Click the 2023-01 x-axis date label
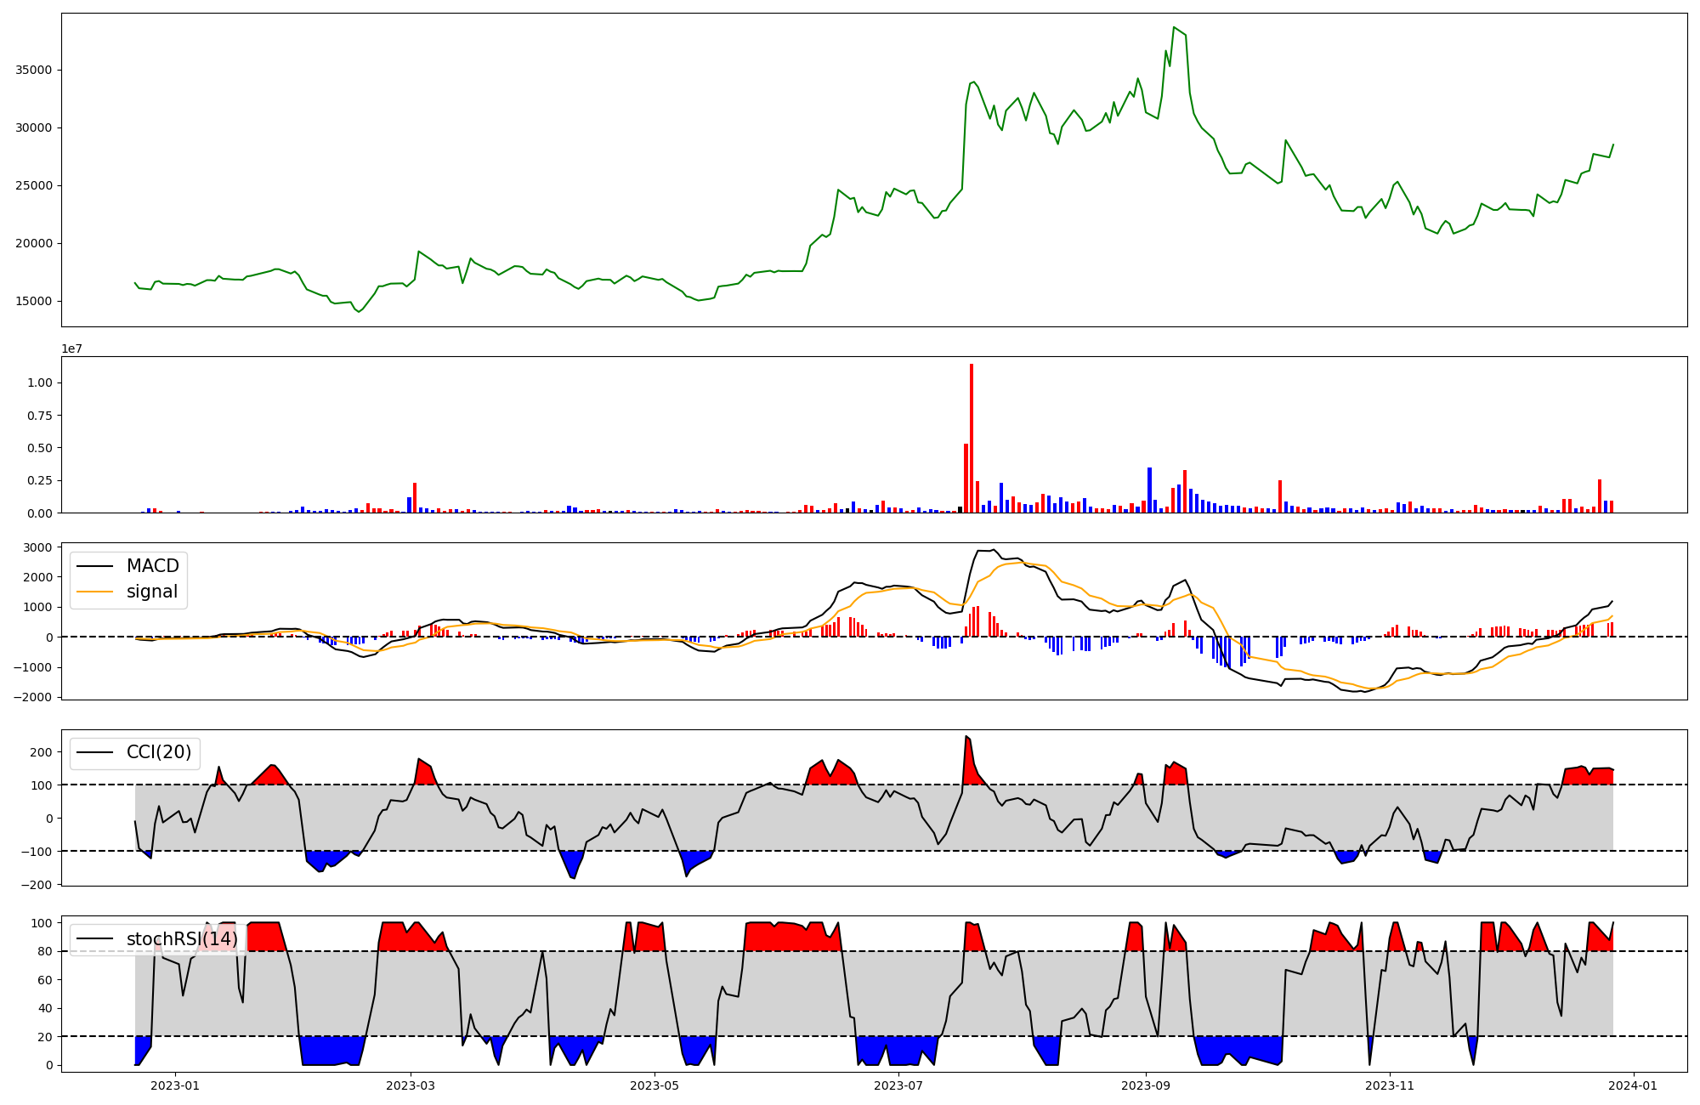The image size is (1700, 1105). point(175,1085)
